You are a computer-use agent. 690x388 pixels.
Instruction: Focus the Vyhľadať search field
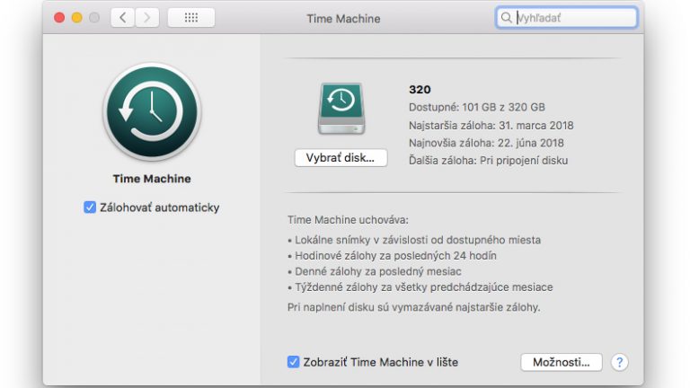566,18
